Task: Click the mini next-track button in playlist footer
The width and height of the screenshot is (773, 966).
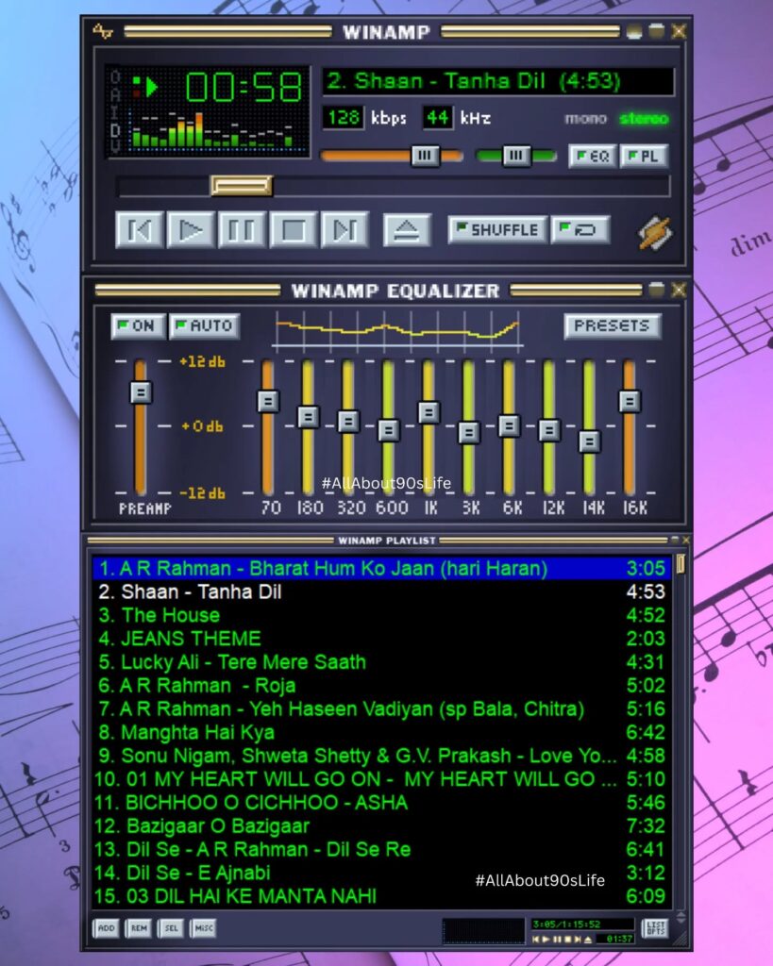Action: click(x=579, y=940)
